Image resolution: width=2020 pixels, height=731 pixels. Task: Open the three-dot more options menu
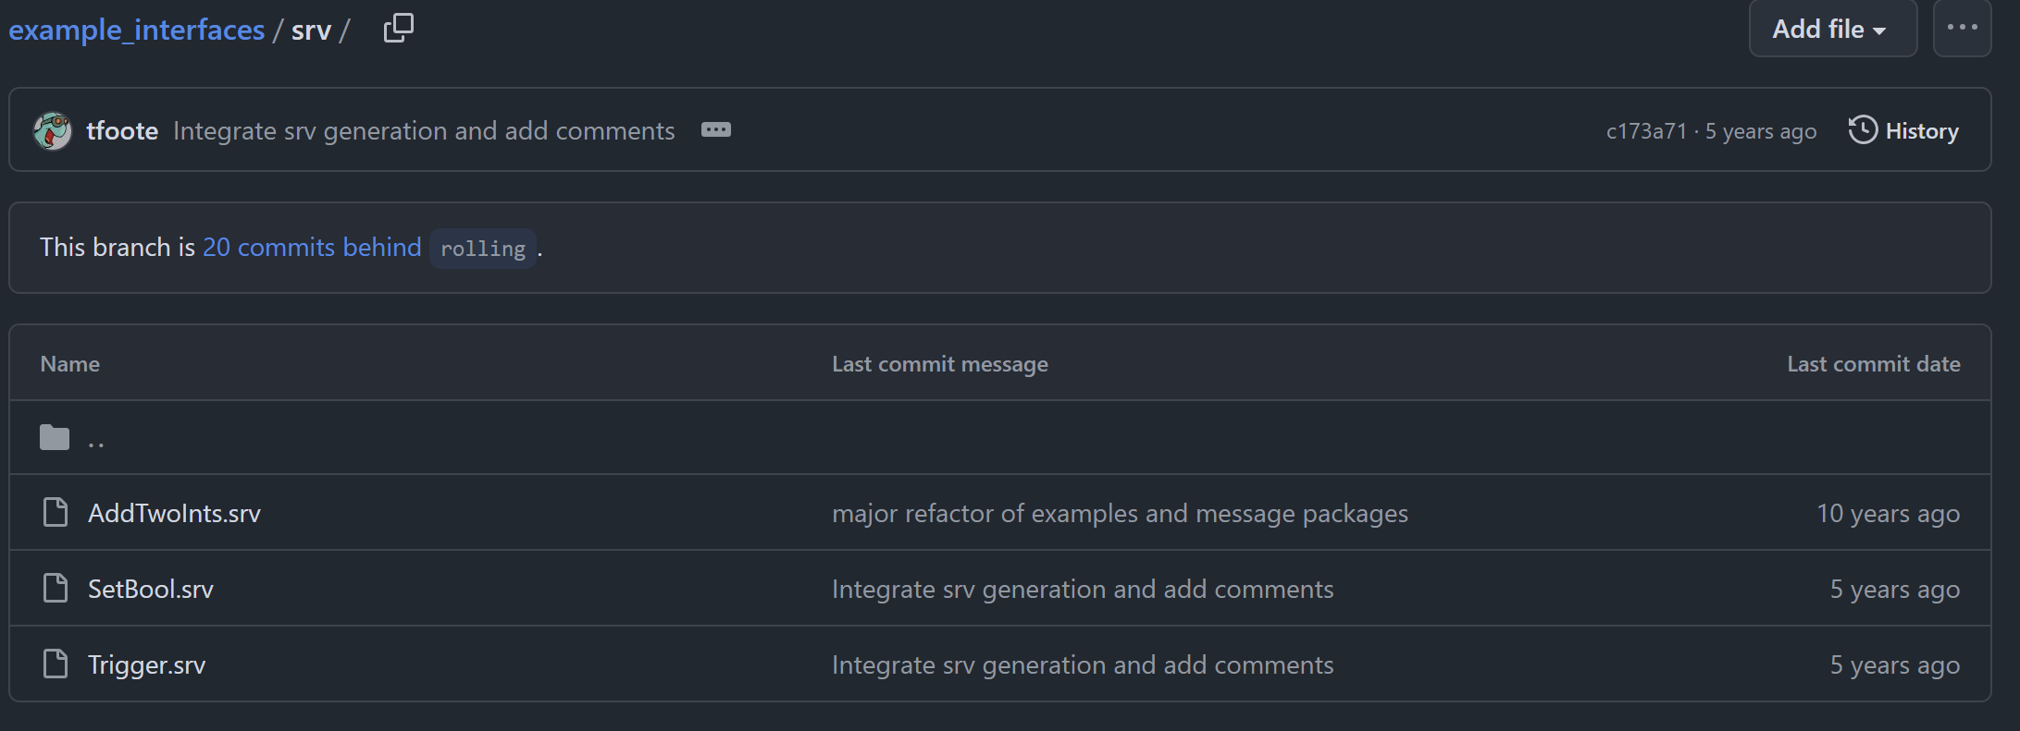(1962, 29)
